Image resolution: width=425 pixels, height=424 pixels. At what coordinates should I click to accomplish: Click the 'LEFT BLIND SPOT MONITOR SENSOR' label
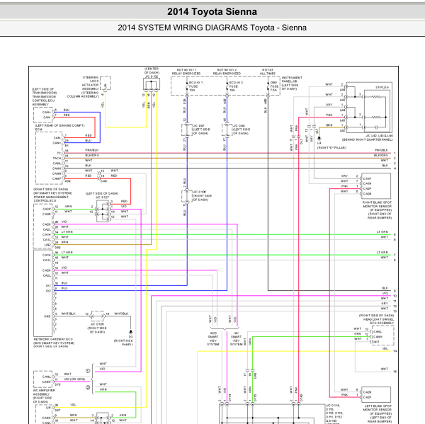coord(377,408)
